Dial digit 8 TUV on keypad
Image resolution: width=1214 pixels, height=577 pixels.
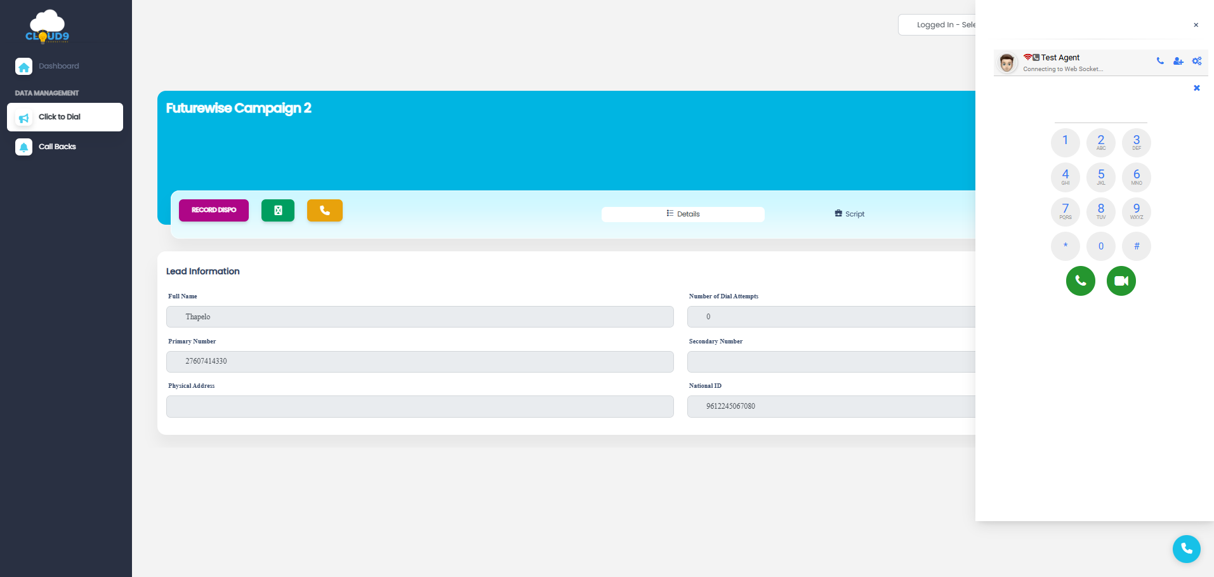(1101, 211)
